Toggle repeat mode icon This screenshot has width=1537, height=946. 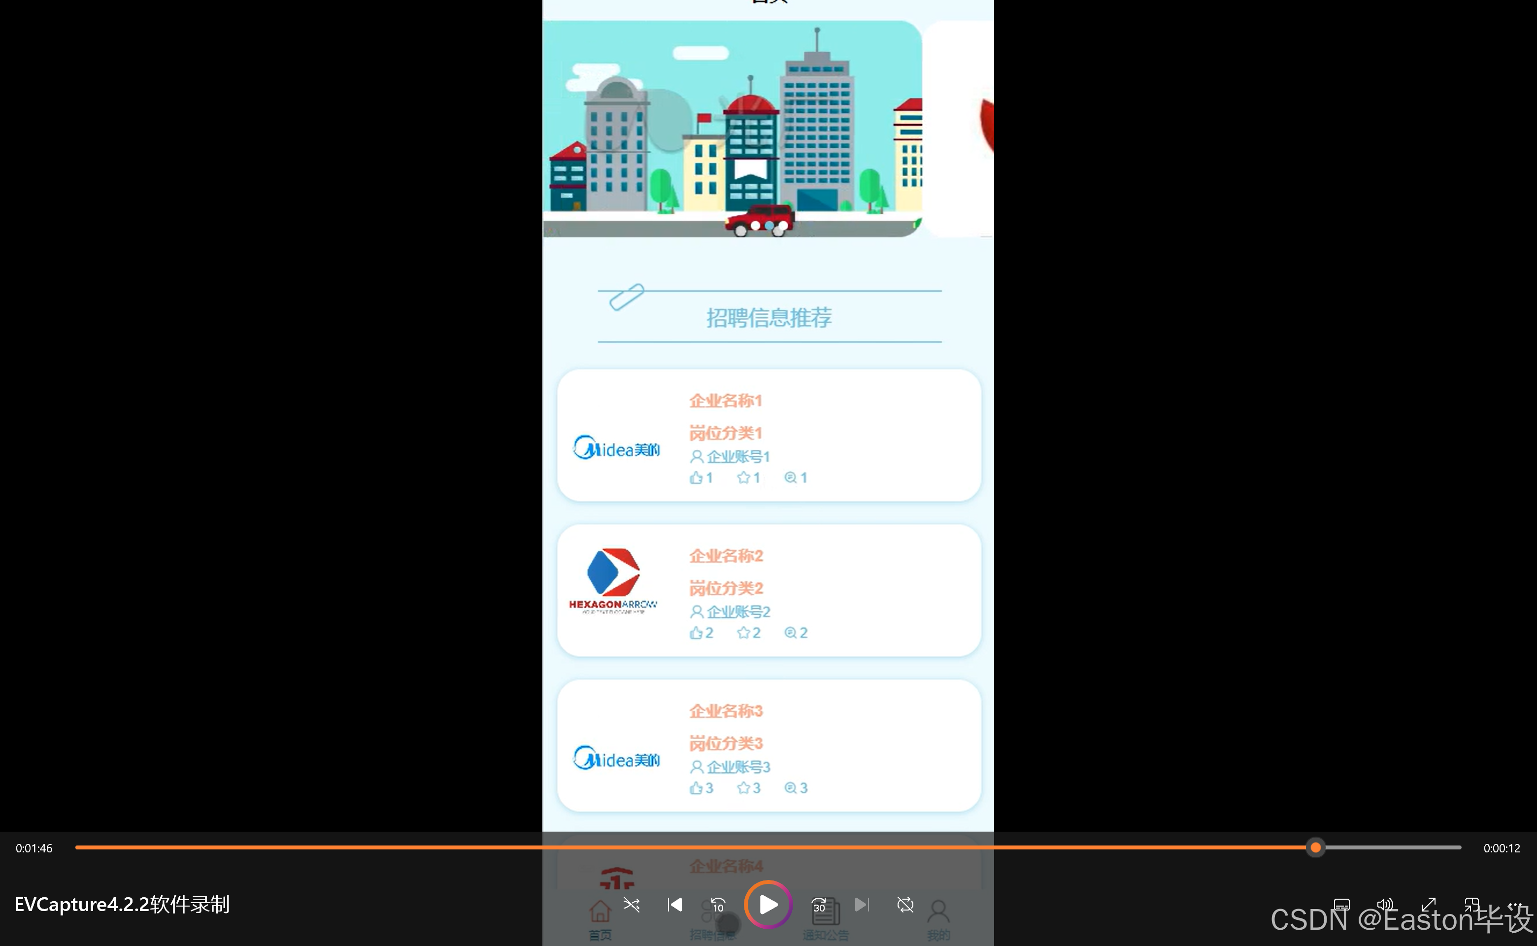[905, 905]
